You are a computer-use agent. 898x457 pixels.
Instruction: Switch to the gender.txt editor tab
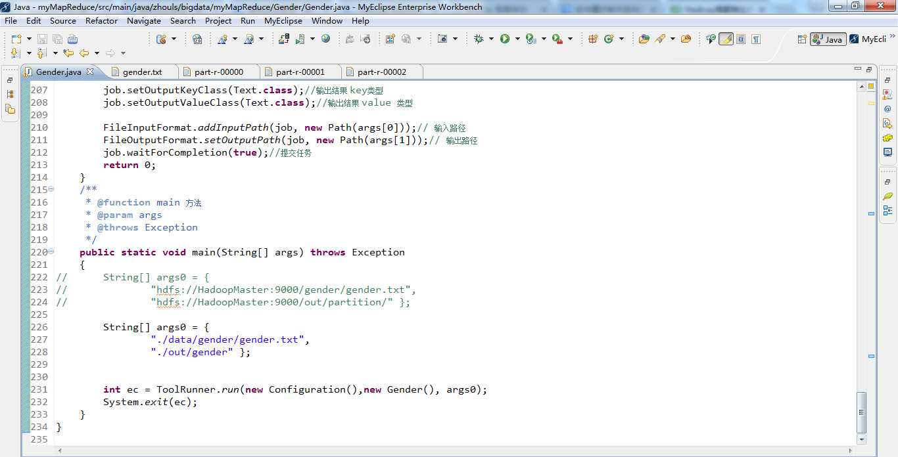click(x=142, y=72)
